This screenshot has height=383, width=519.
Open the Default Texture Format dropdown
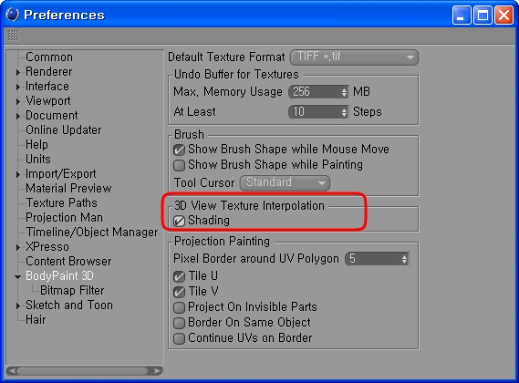tap(354, 57)
